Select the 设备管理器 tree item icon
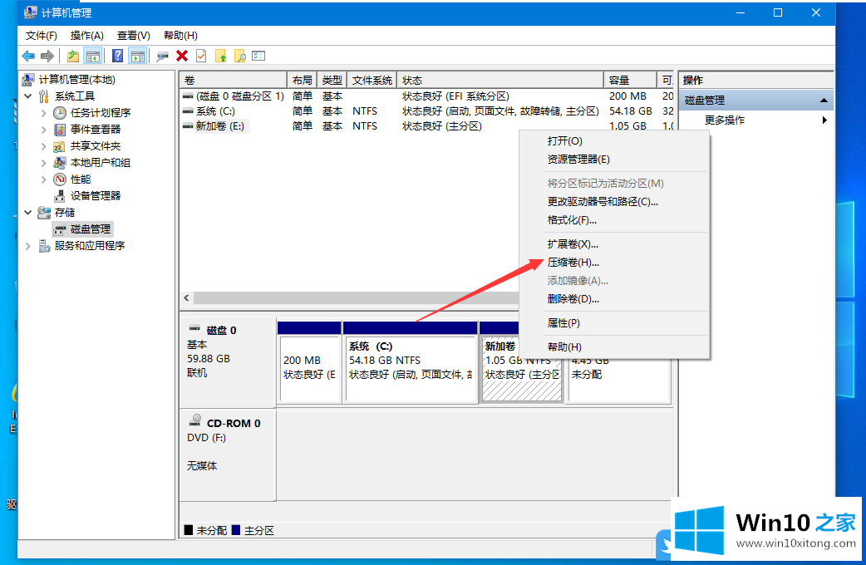Image resolution: width=866 pixels, height=565 pixels. (60, 195)
